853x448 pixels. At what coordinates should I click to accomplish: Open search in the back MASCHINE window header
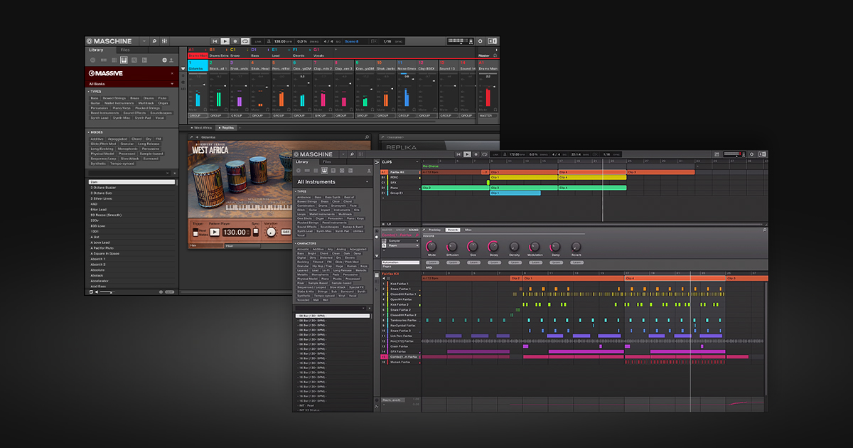coord(154,41)
